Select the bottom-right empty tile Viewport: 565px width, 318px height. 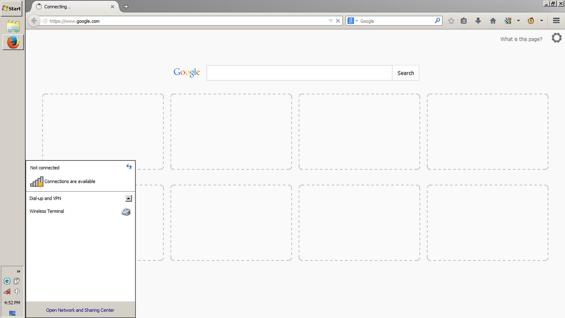click(x=488, y=223)
